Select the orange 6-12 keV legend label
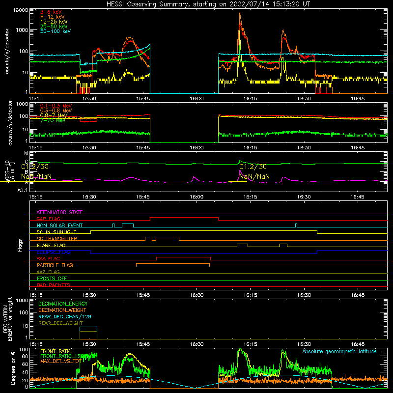Image resolution: width=393 pixels, height=393 pixels. coord(53,17)
